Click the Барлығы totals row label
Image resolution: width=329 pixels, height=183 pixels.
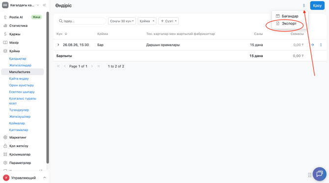pyautogui.click(x=64, y=56)
